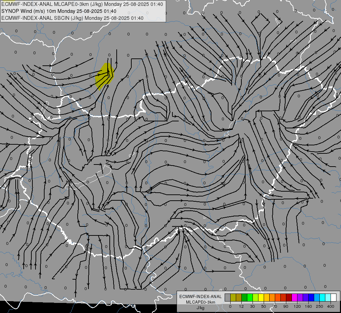The width and height of the screenshot is (341, 313).
Task: Click the olive-yellow swatch after the gray one
Action: pos(233,297)
